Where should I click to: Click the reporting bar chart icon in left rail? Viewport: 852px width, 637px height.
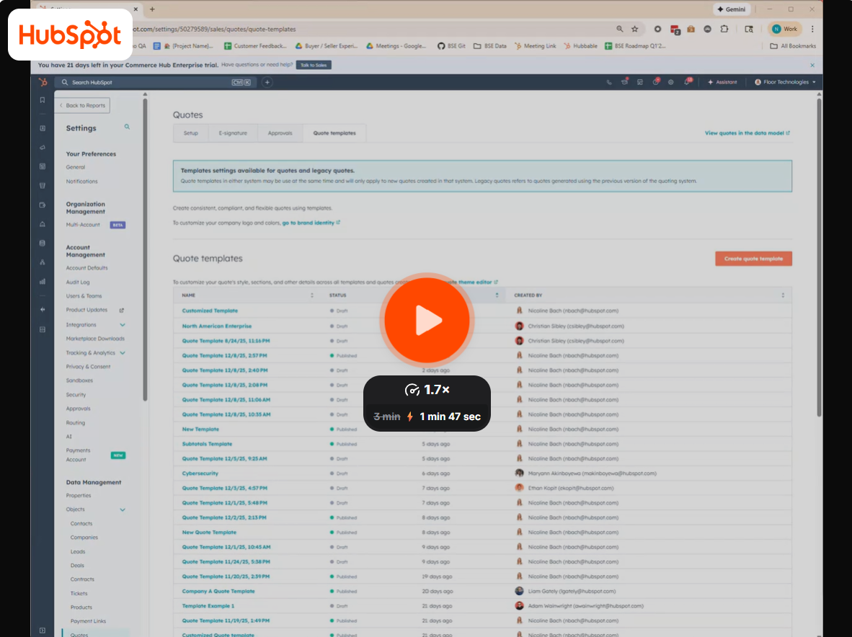[x=43, y=281]
